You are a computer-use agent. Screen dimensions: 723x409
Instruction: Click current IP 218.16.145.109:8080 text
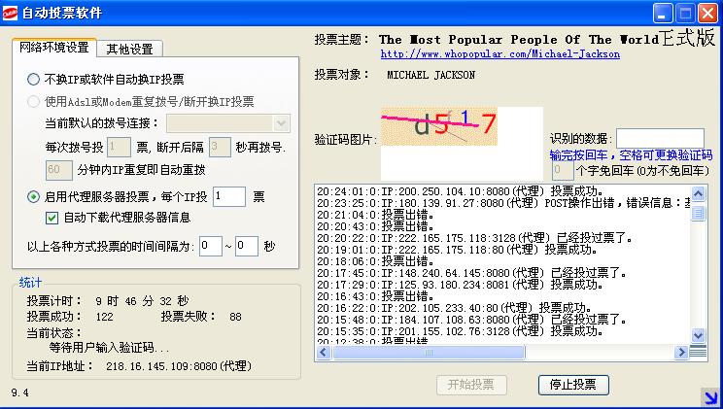(179, 366)
